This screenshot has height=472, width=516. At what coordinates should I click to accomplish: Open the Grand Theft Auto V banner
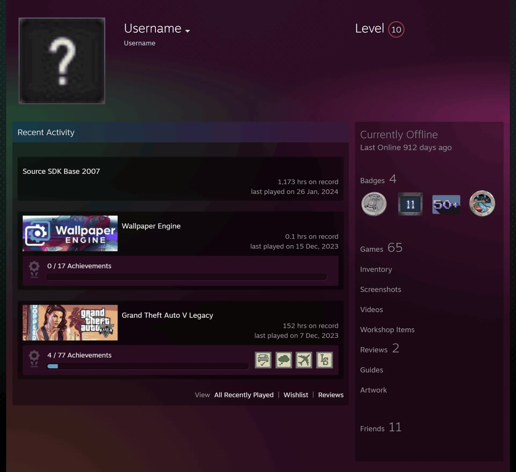[x=70, y=323]
